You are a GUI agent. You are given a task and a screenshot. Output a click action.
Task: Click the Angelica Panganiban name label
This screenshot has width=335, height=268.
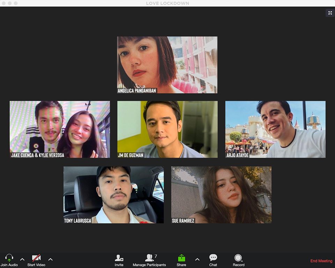(137, 91)
